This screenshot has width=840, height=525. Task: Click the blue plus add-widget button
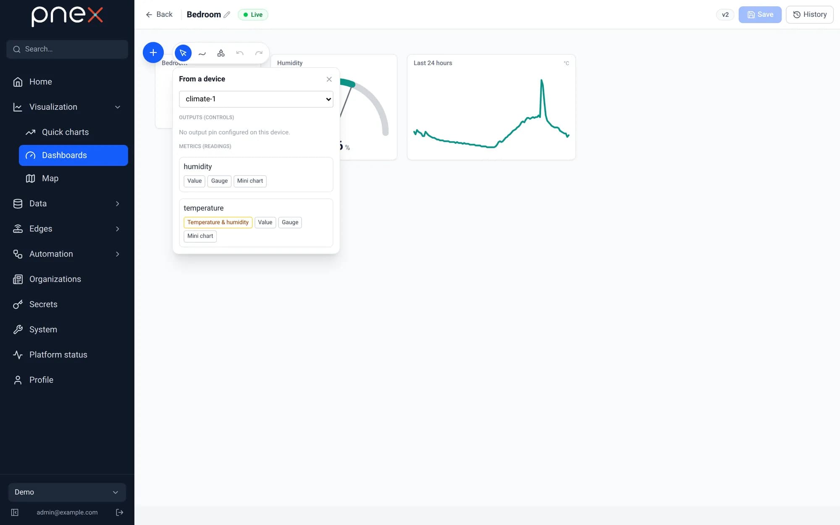[x=153, y=52]
